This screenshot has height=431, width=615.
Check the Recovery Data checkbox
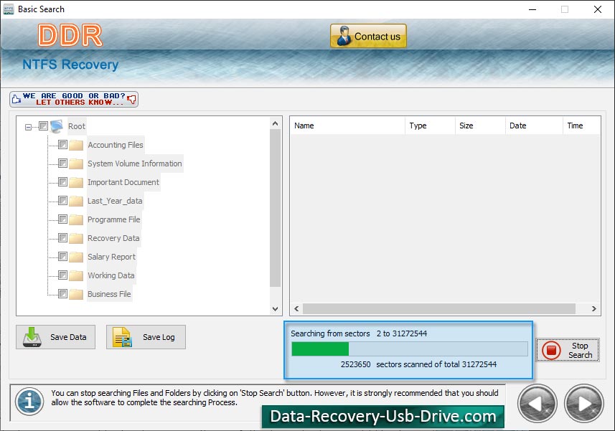point(62,238)
